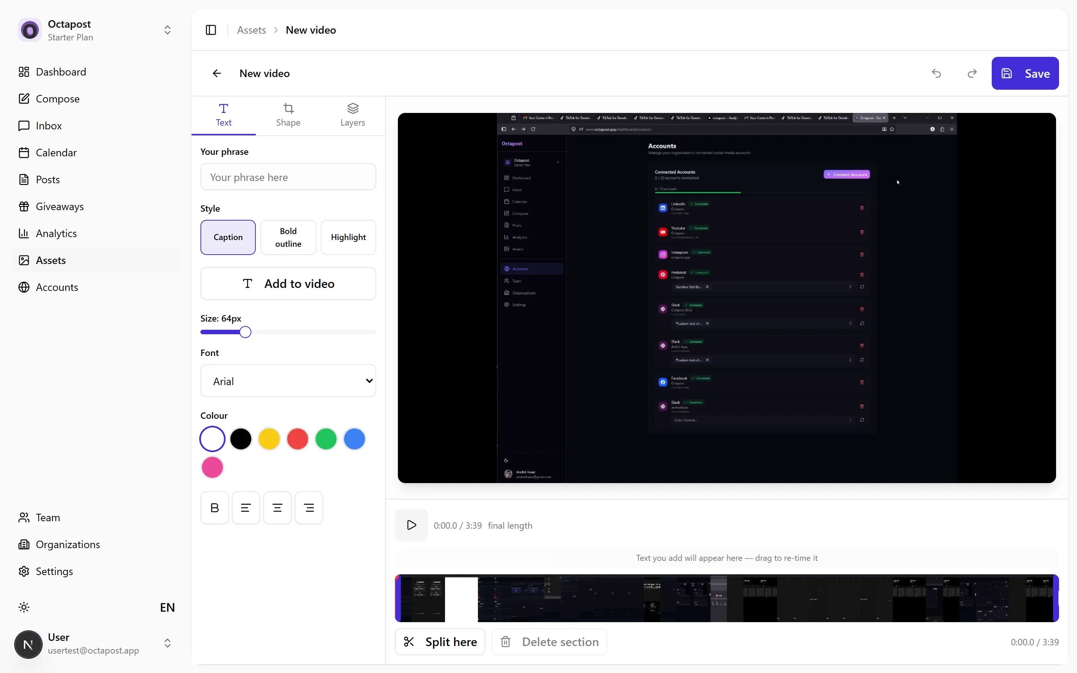The image size is (1077, 673).
Task: Select the Highlight style
Action: pyautogui.click(x=349, y=237)
